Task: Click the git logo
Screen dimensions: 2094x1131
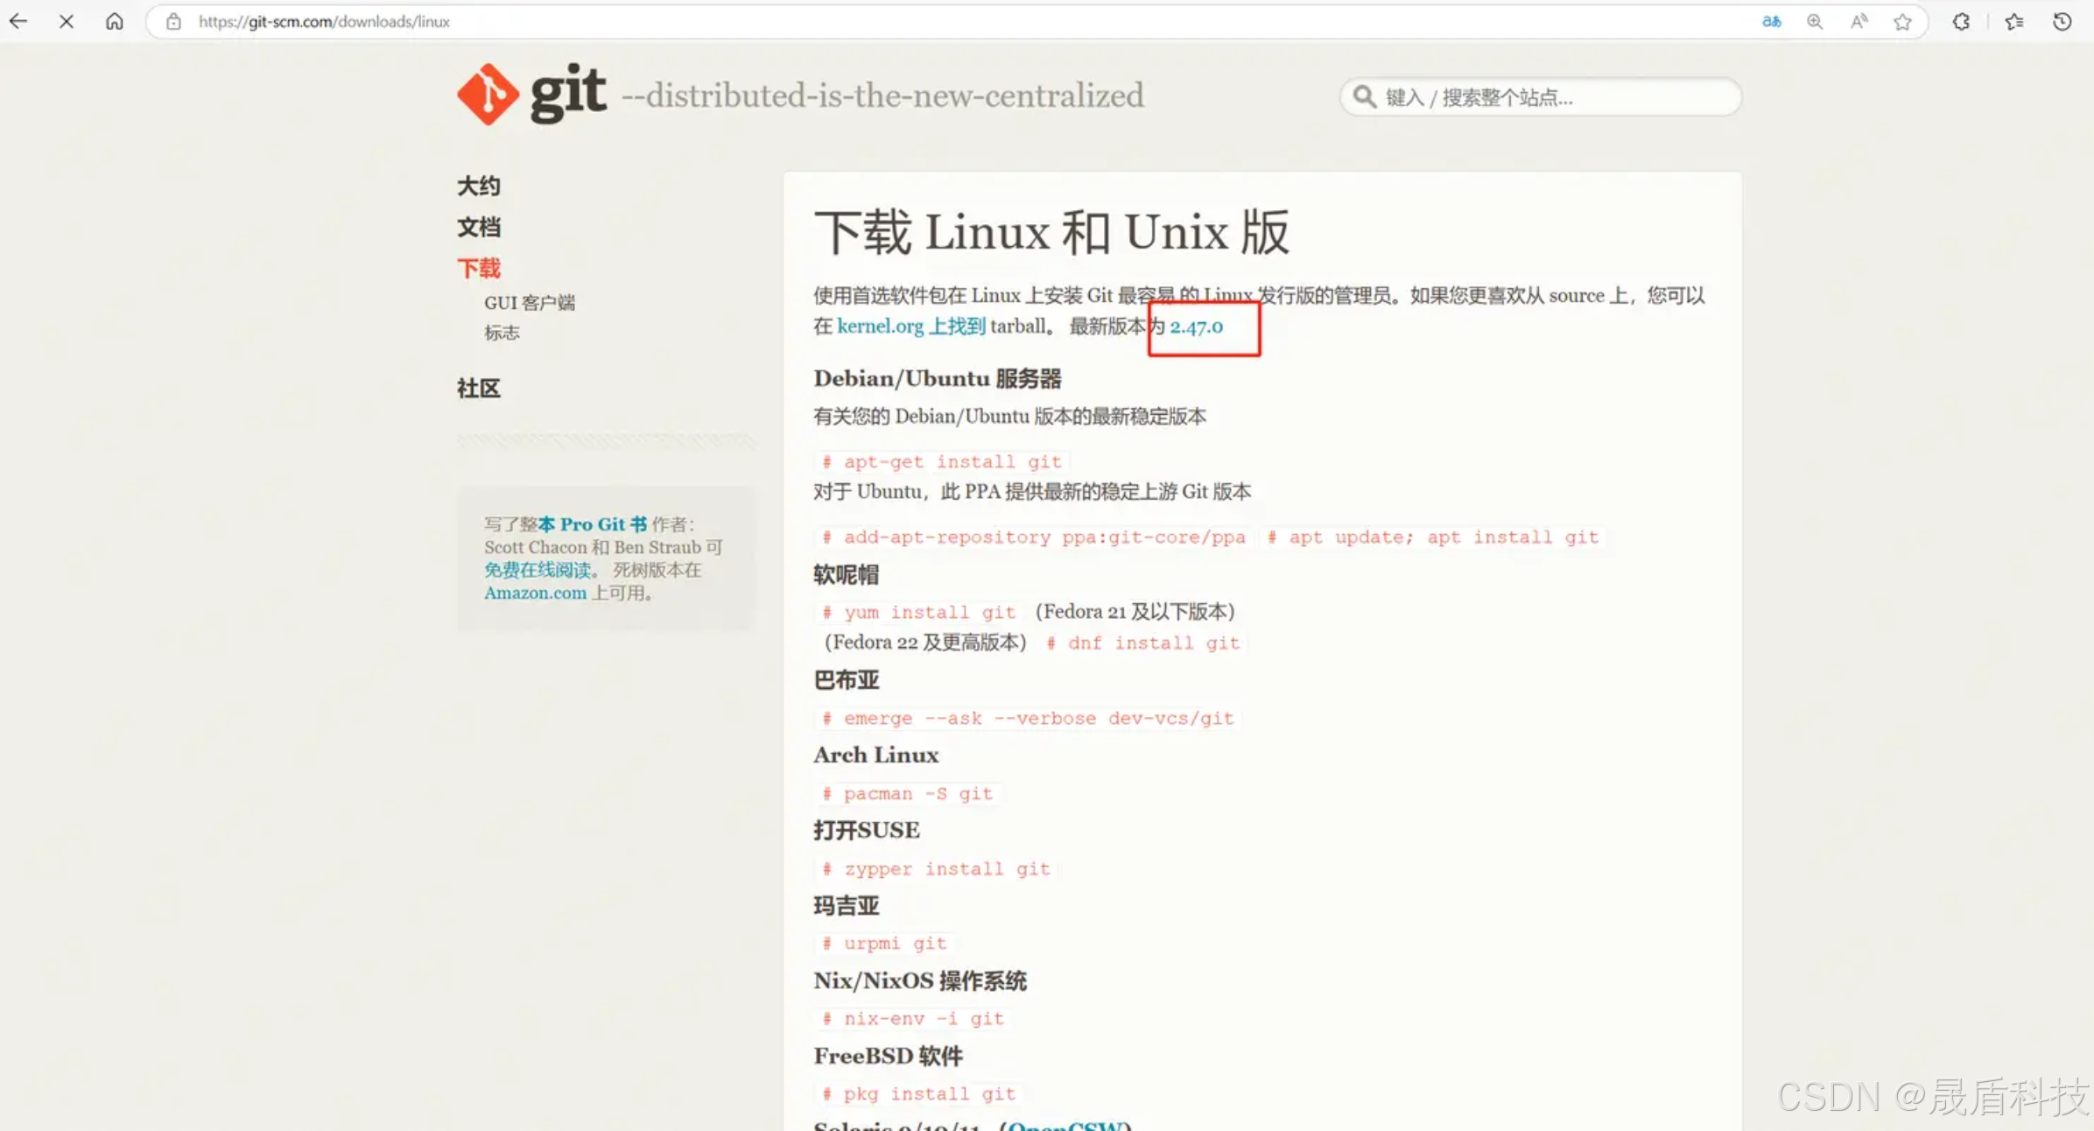Action: coord(531,94)
